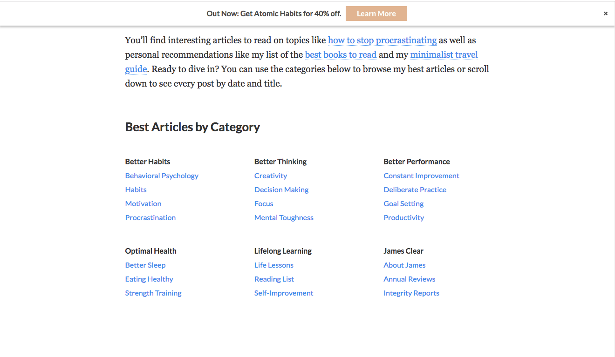Open the Reading List page
This screenshot has width=615, height=357.
click(x=274, y=279)
